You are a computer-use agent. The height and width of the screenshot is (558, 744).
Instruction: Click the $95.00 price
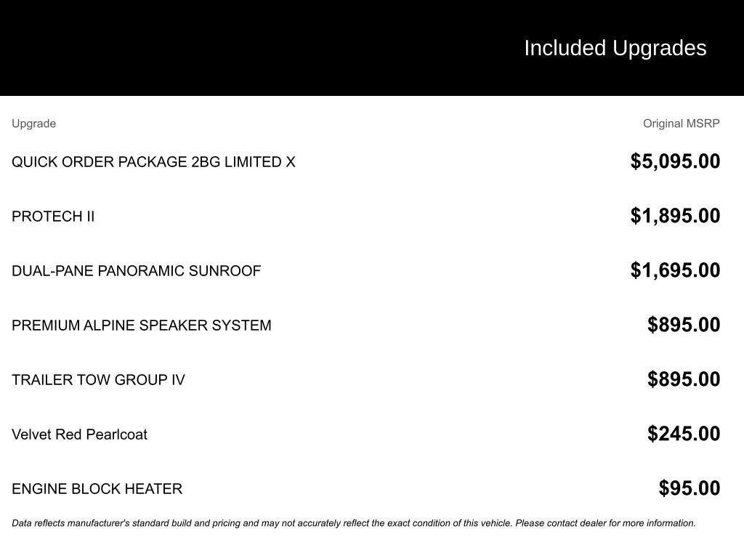click(690, 488)
